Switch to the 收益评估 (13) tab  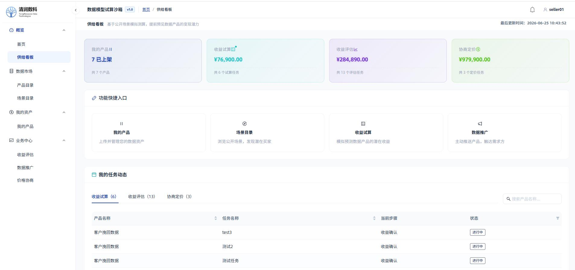coord(141,197)
